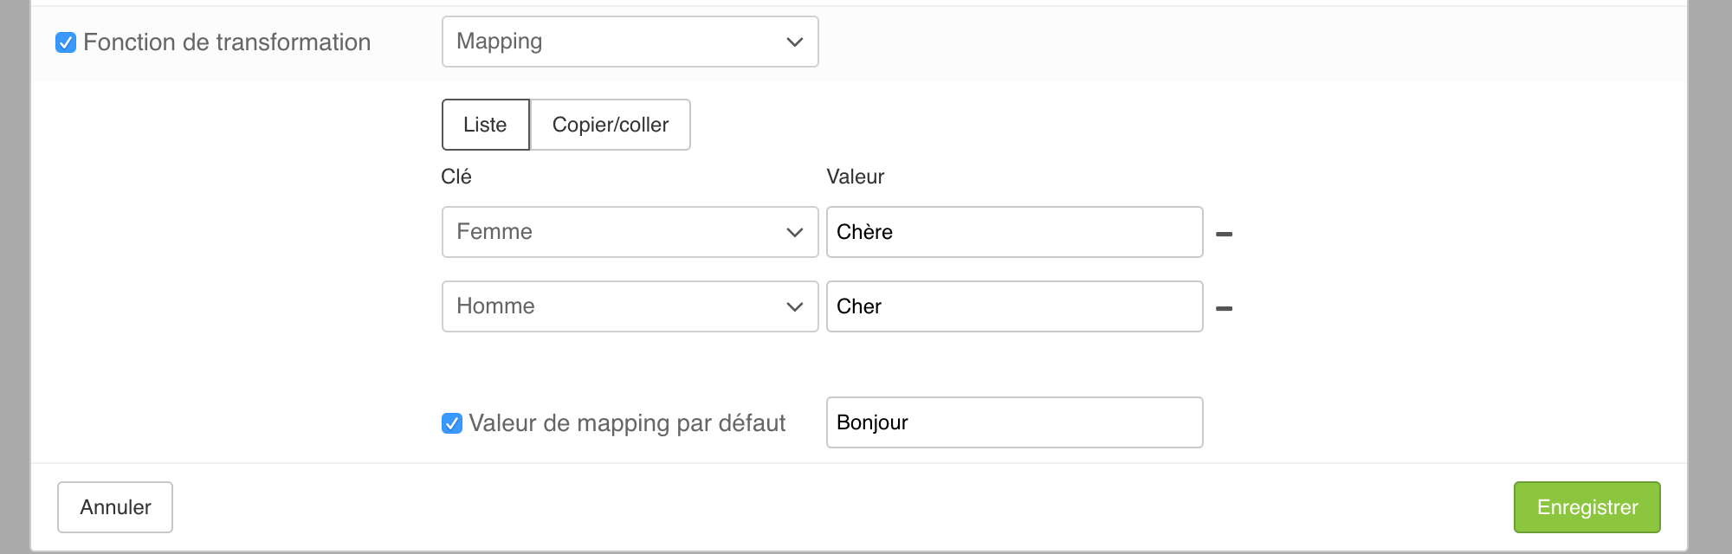Click the 'Fonction de transformation' label text

coord(227,42)
